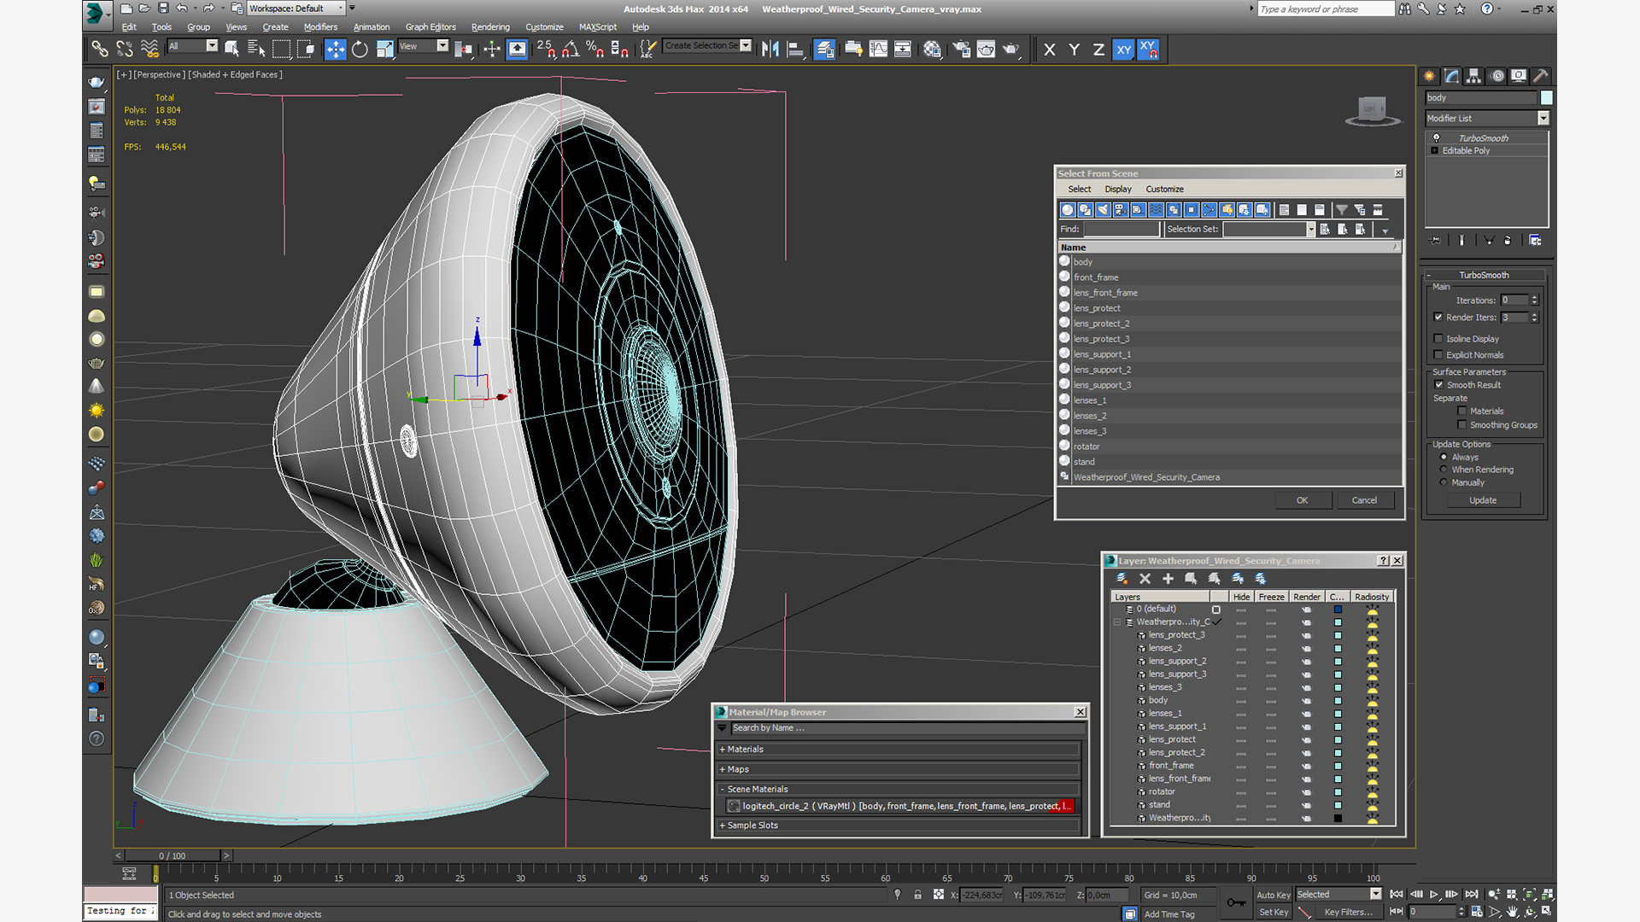Open the Graph Editors menu

pyautogui.click(x=430, y=27)
